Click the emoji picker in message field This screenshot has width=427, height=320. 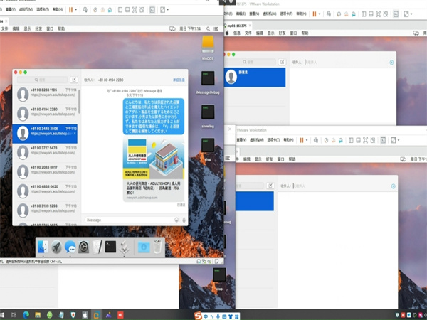tap(176, 220)
